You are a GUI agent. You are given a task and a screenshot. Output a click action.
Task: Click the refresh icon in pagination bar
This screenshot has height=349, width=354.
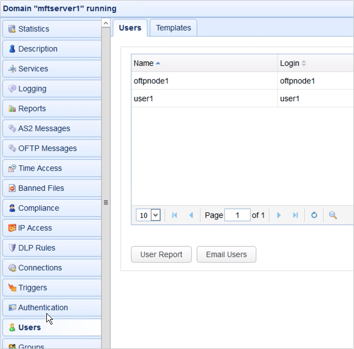[x=314, y=215]
